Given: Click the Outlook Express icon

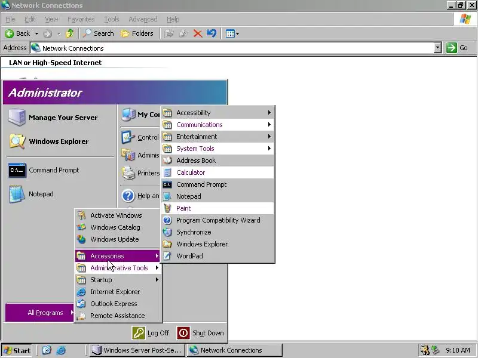Looking at the screenshot, I should (81, 304).
